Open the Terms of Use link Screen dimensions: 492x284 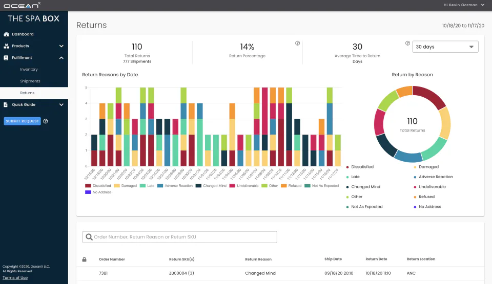pos(15,278)
